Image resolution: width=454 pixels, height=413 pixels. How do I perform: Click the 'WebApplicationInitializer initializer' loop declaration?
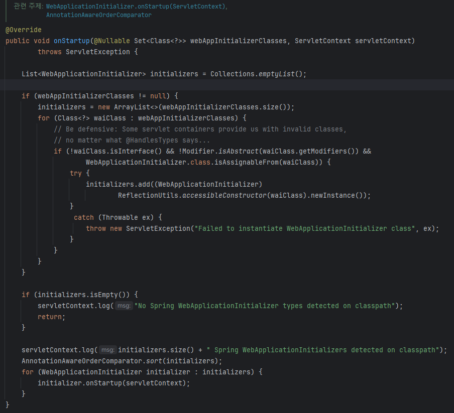coord(116,372)
